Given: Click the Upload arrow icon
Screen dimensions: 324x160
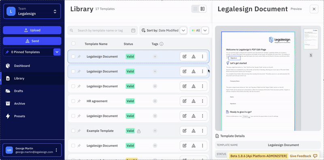Looking at the screenshot, I should [x=26, y=30].
